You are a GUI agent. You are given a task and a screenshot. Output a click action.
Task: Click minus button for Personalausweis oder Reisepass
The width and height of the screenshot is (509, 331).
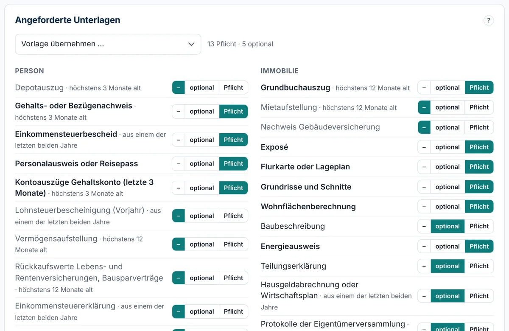tap(178, 164)
